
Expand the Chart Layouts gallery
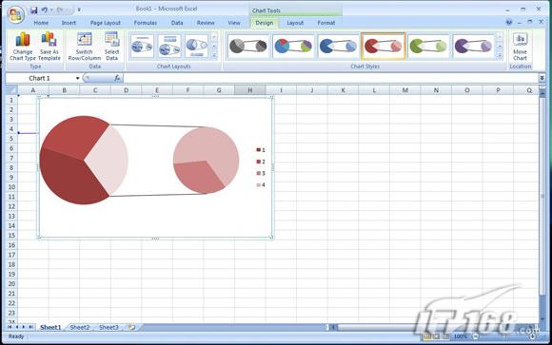[214, 55]
